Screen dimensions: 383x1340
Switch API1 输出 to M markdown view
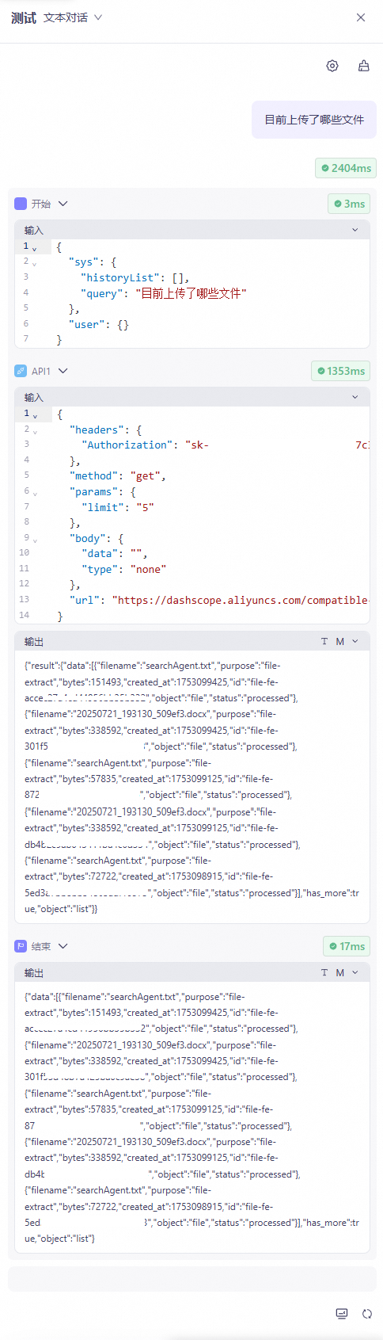(340, 641)
